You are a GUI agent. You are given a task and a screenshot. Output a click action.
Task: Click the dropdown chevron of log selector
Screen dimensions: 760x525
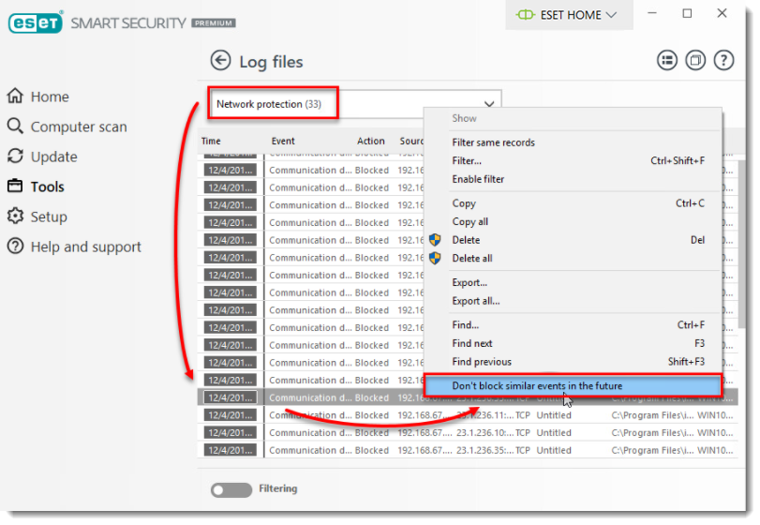pyautogui.click(x=489, y=104)
